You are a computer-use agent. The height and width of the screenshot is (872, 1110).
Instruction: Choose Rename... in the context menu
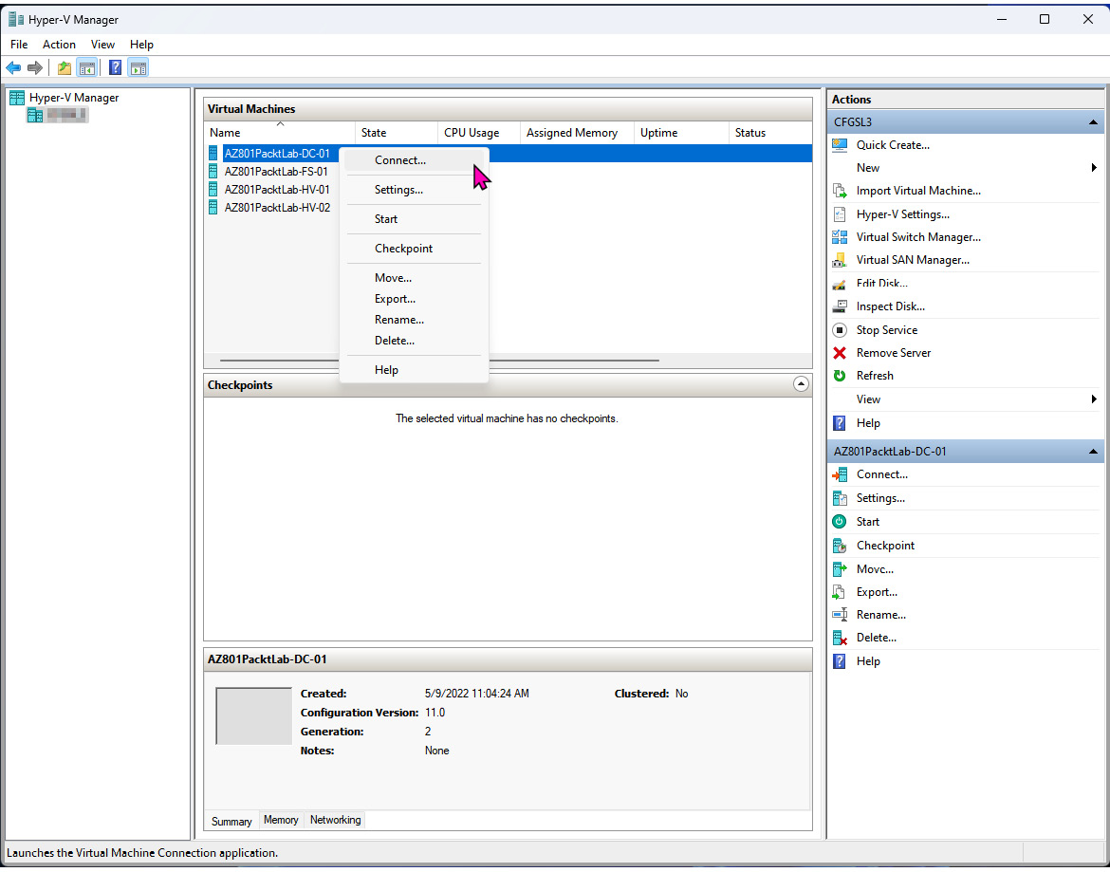(415, 320)
